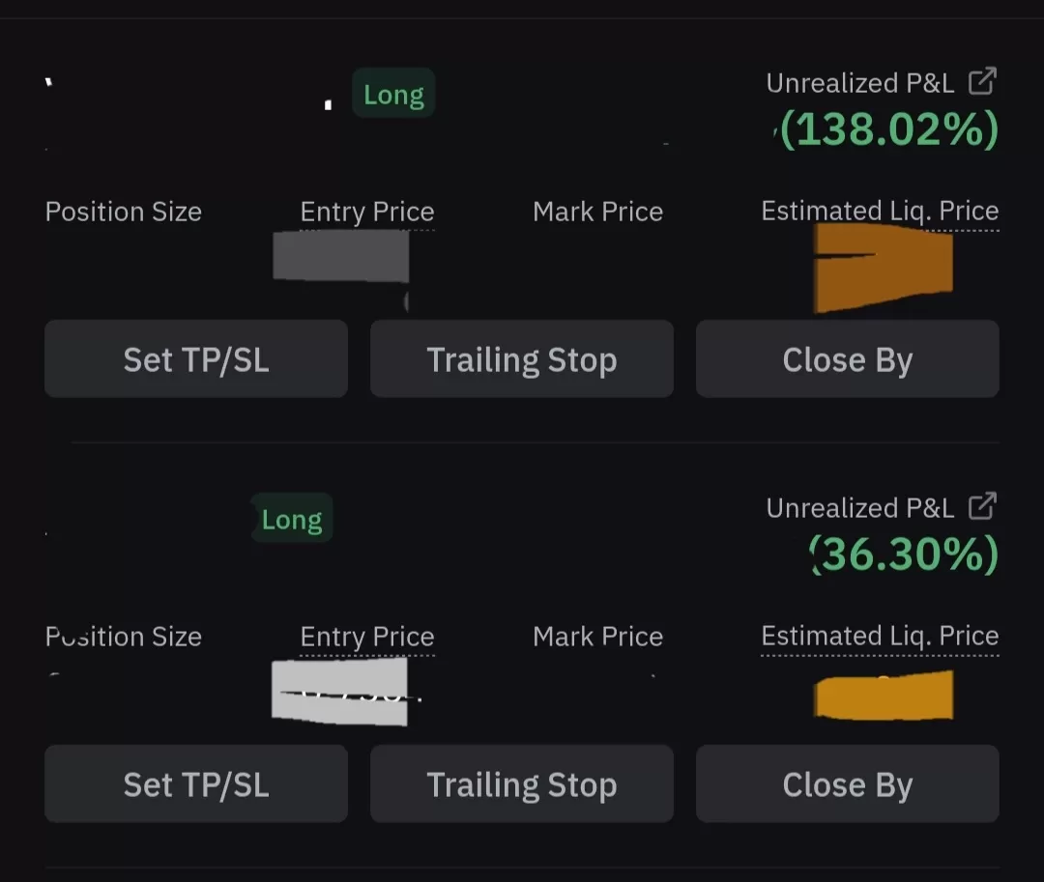Tap Unrealized P&L label of second position
This screenshot has width=1044, height=882.
[860, 508]
